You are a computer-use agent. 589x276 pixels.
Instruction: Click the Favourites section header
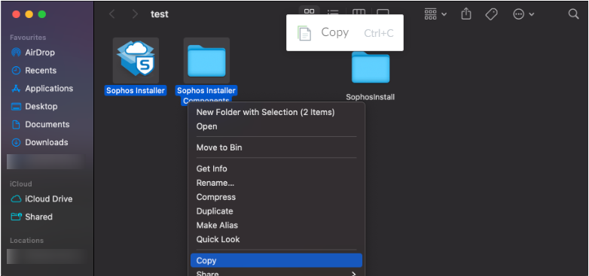click(28, 38)
